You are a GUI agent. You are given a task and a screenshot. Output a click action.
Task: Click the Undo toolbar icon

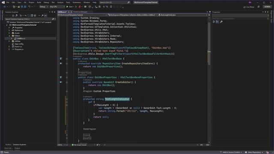point(30,7)
